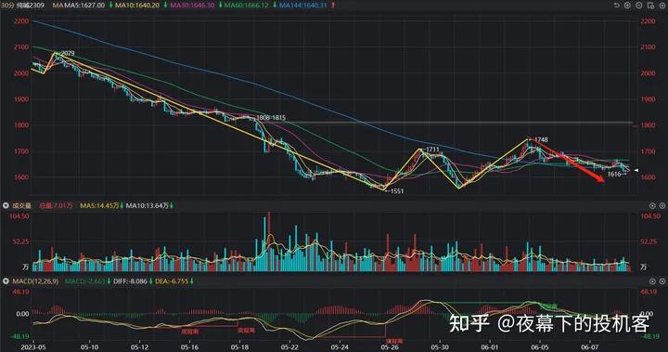Click the MACD panel's rightmost round icon
Image resolution: width=668 pixels, height=352 pixels.
(x=662, y=281)
